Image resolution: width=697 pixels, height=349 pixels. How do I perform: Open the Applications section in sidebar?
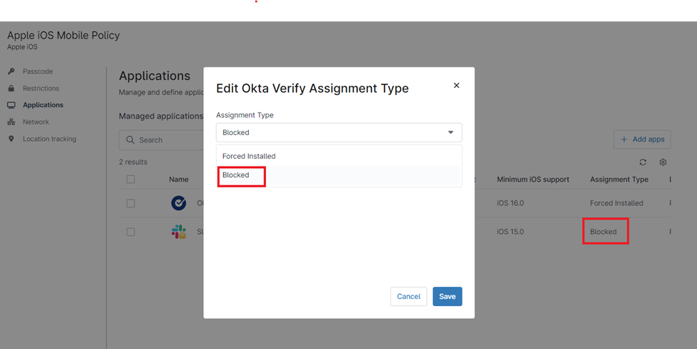click(x=43, y=105)
